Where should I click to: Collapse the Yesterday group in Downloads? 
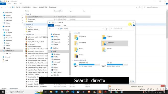pos(25,24)
